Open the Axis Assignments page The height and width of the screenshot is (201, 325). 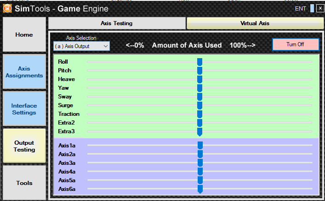(x=24, y=72)
